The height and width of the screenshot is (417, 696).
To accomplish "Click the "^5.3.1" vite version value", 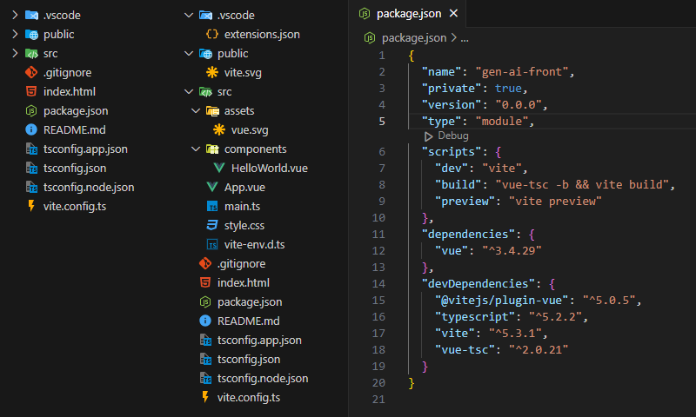I will 515,334.
